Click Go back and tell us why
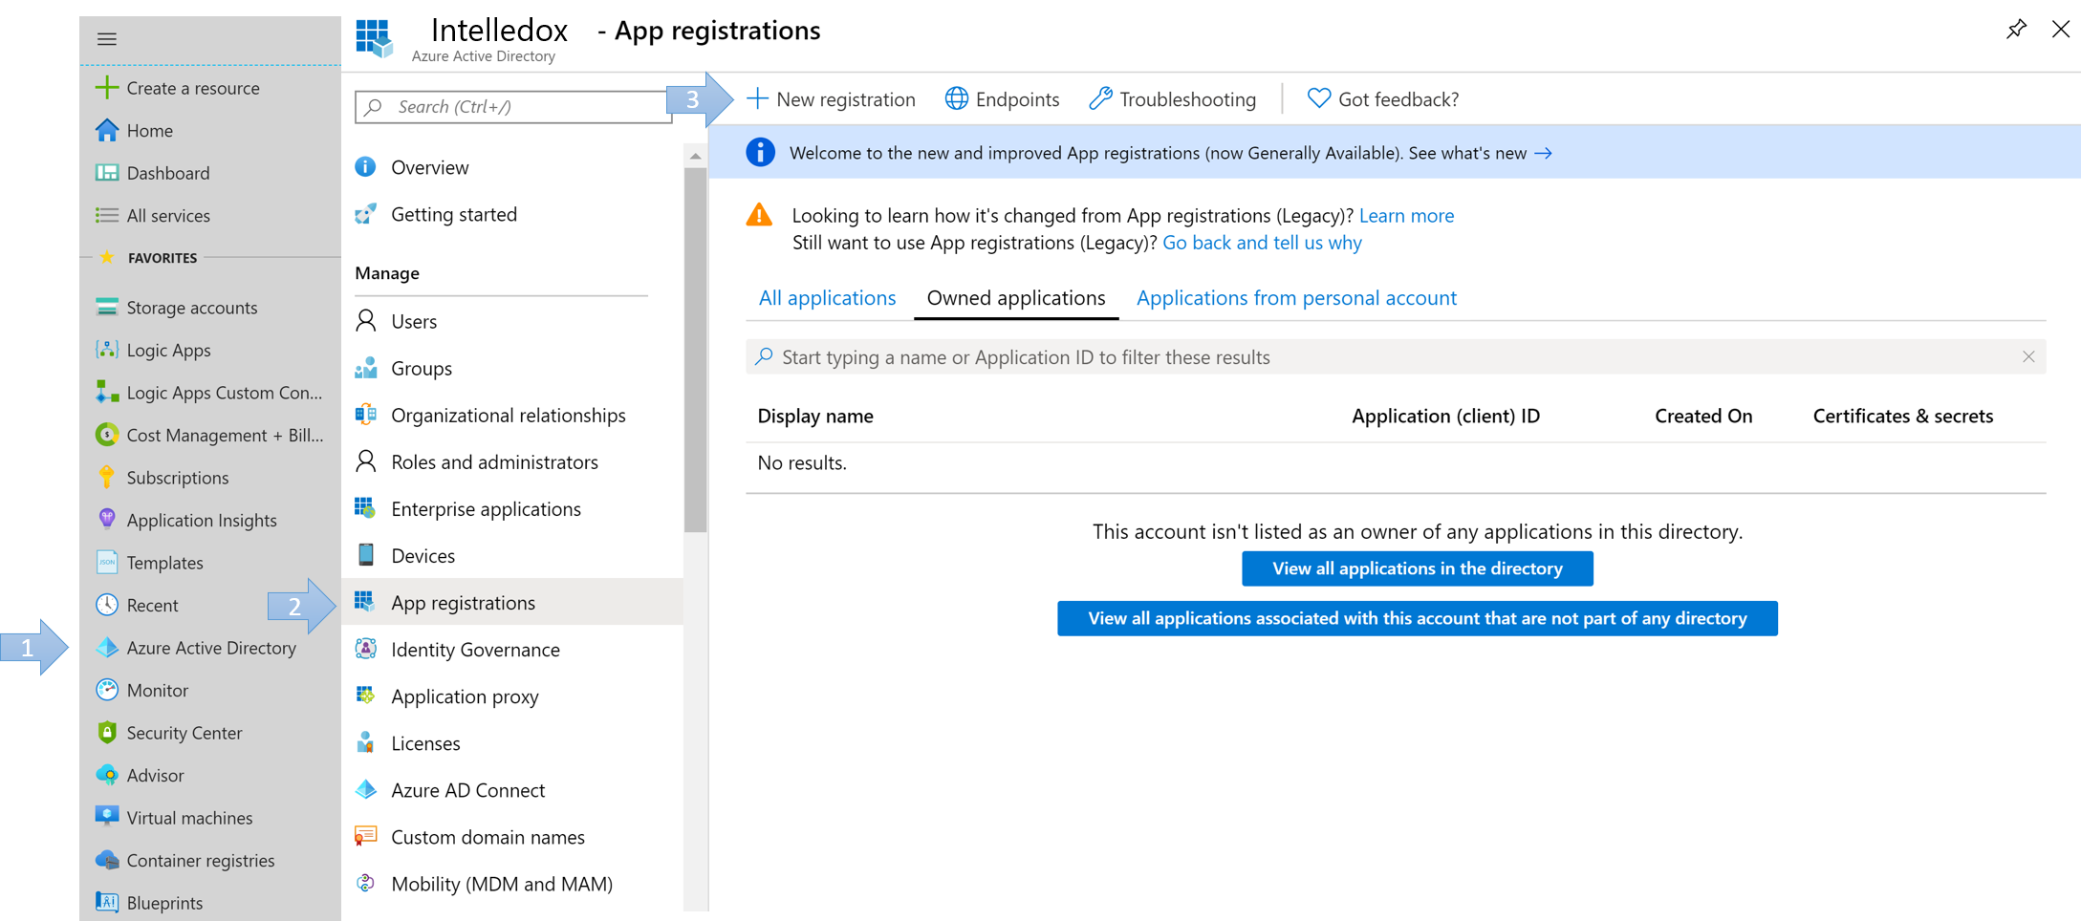Screen dimensions: 2081x921 (1262, 243)
